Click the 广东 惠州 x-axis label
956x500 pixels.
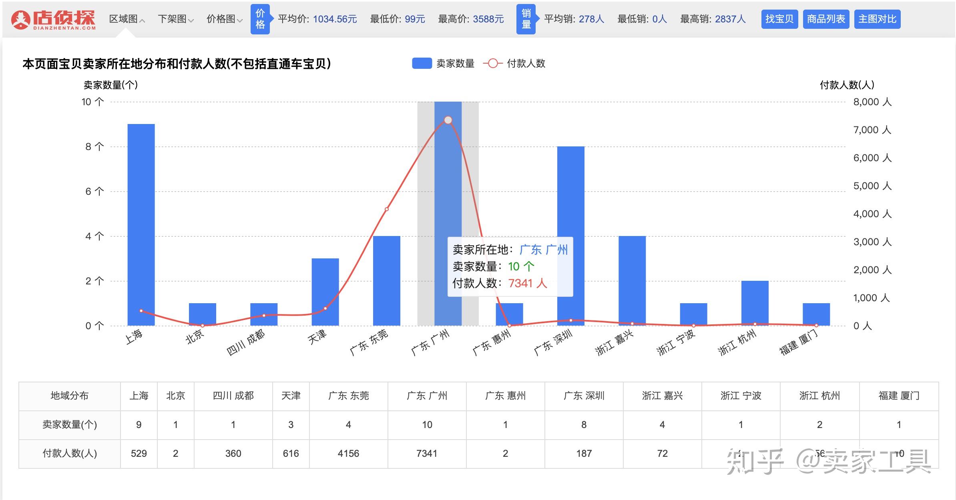[x=492, y=342]
